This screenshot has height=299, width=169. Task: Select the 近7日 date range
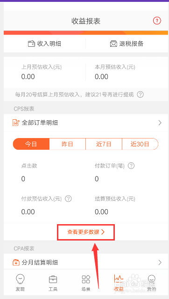(x=104, y=144)
